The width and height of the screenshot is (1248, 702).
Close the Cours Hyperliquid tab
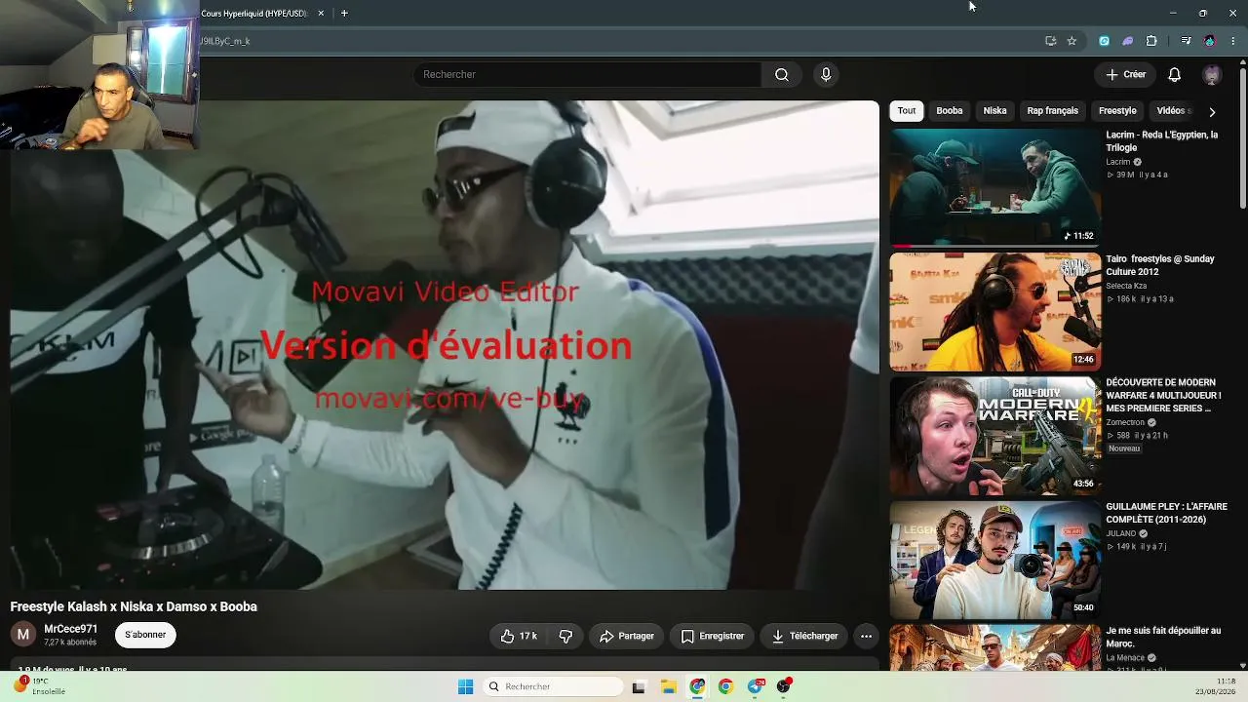click(321, 14)
